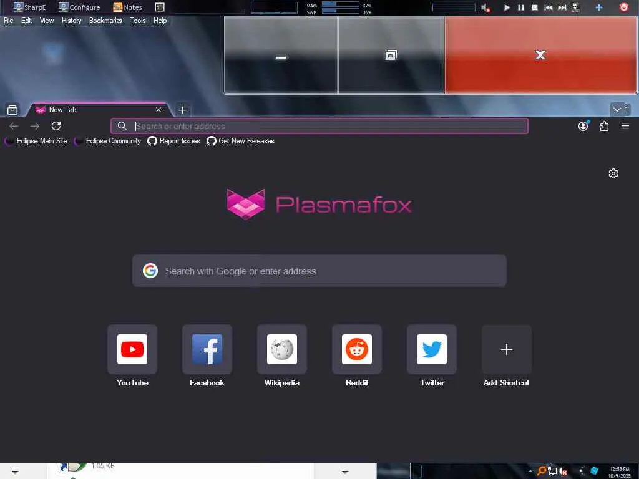
Task: Go back one page
Action: 14,126
